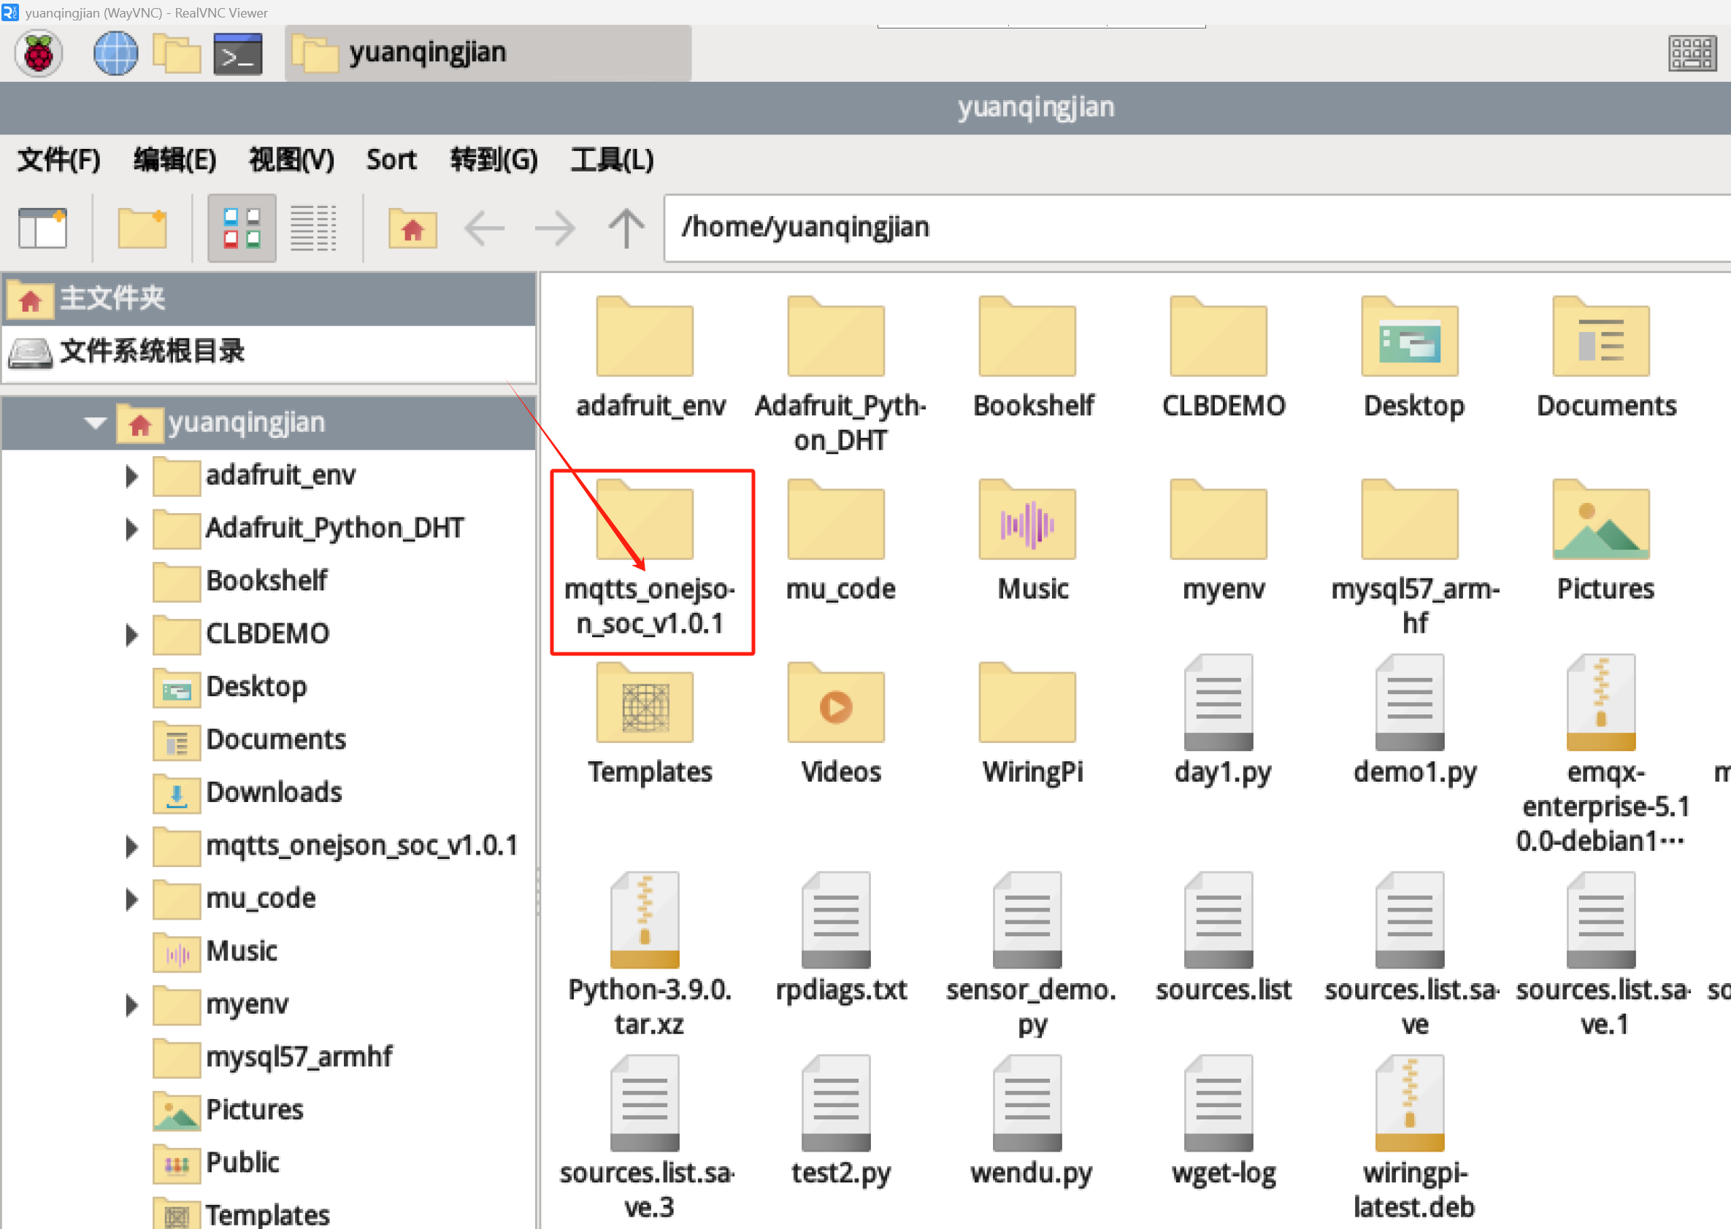Select Desktop in the folder tree
Image resolution: width=1731 pixels, height=1229 pixels.
coord(230,687)
